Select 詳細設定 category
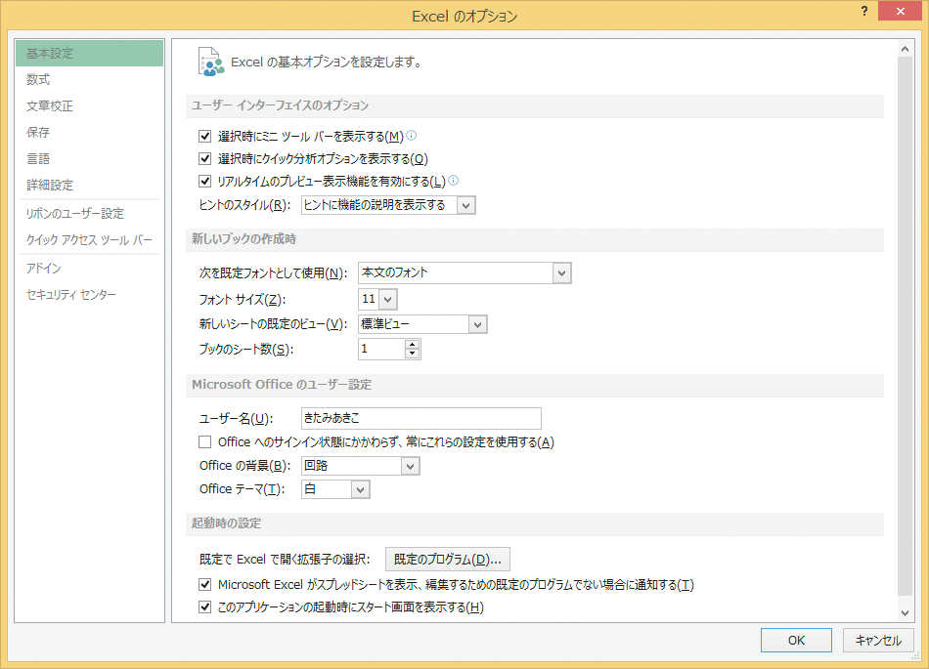The height and width of the screenshot is (669, 929). coord(89,186)
